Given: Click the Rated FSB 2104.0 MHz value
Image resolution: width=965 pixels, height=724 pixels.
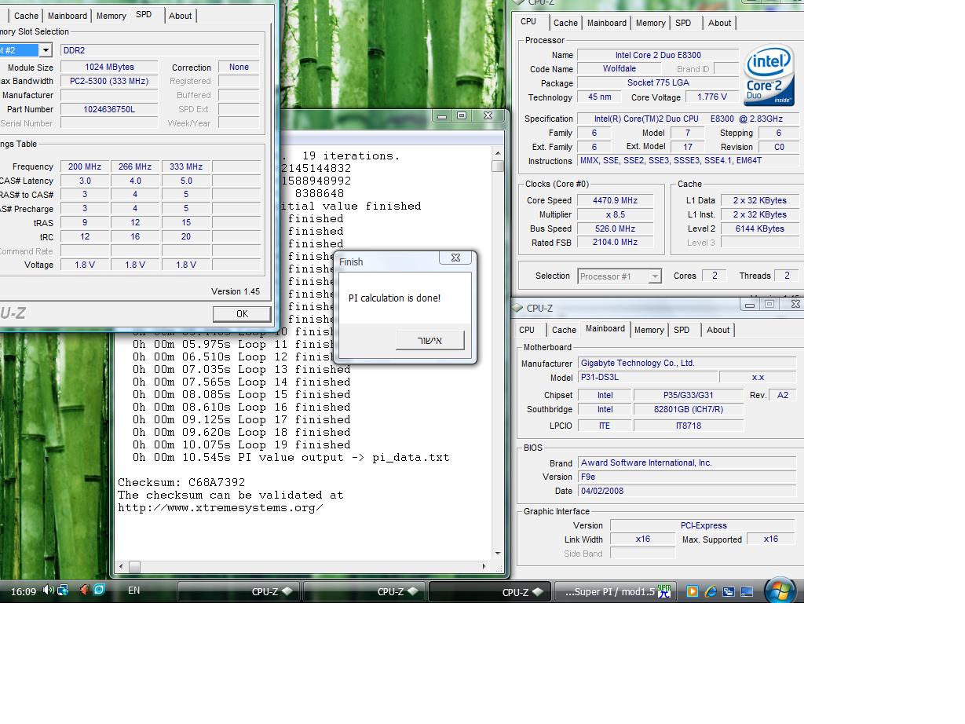Looking at the screenshot, I should (615, 243).
